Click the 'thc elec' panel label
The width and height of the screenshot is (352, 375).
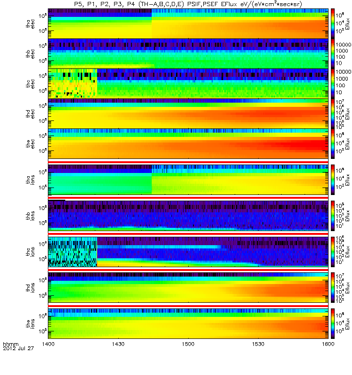[x=31, y=84]
